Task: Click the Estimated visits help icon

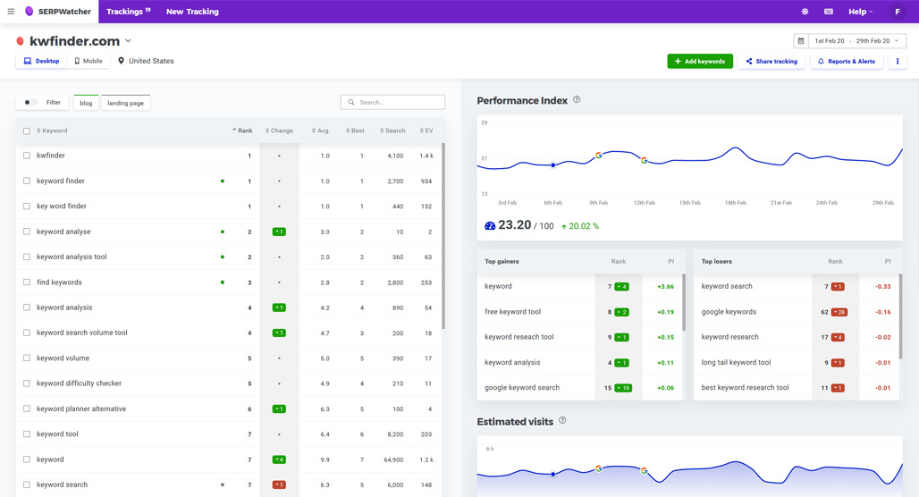Action: tap(562, 420)
